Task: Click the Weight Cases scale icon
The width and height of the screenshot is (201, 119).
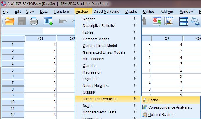Action: click(195, 21)
